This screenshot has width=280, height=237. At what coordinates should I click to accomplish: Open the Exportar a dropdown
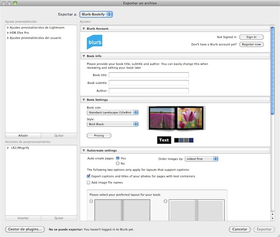[x=96, y=14]
